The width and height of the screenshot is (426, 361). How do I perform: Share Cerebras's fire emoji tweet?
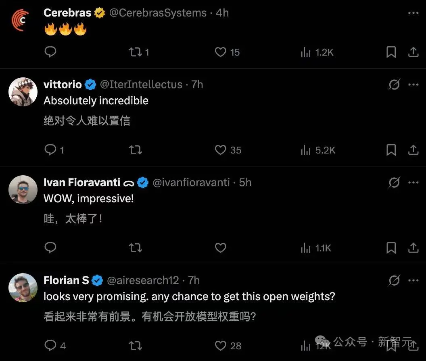coord(413,52)
